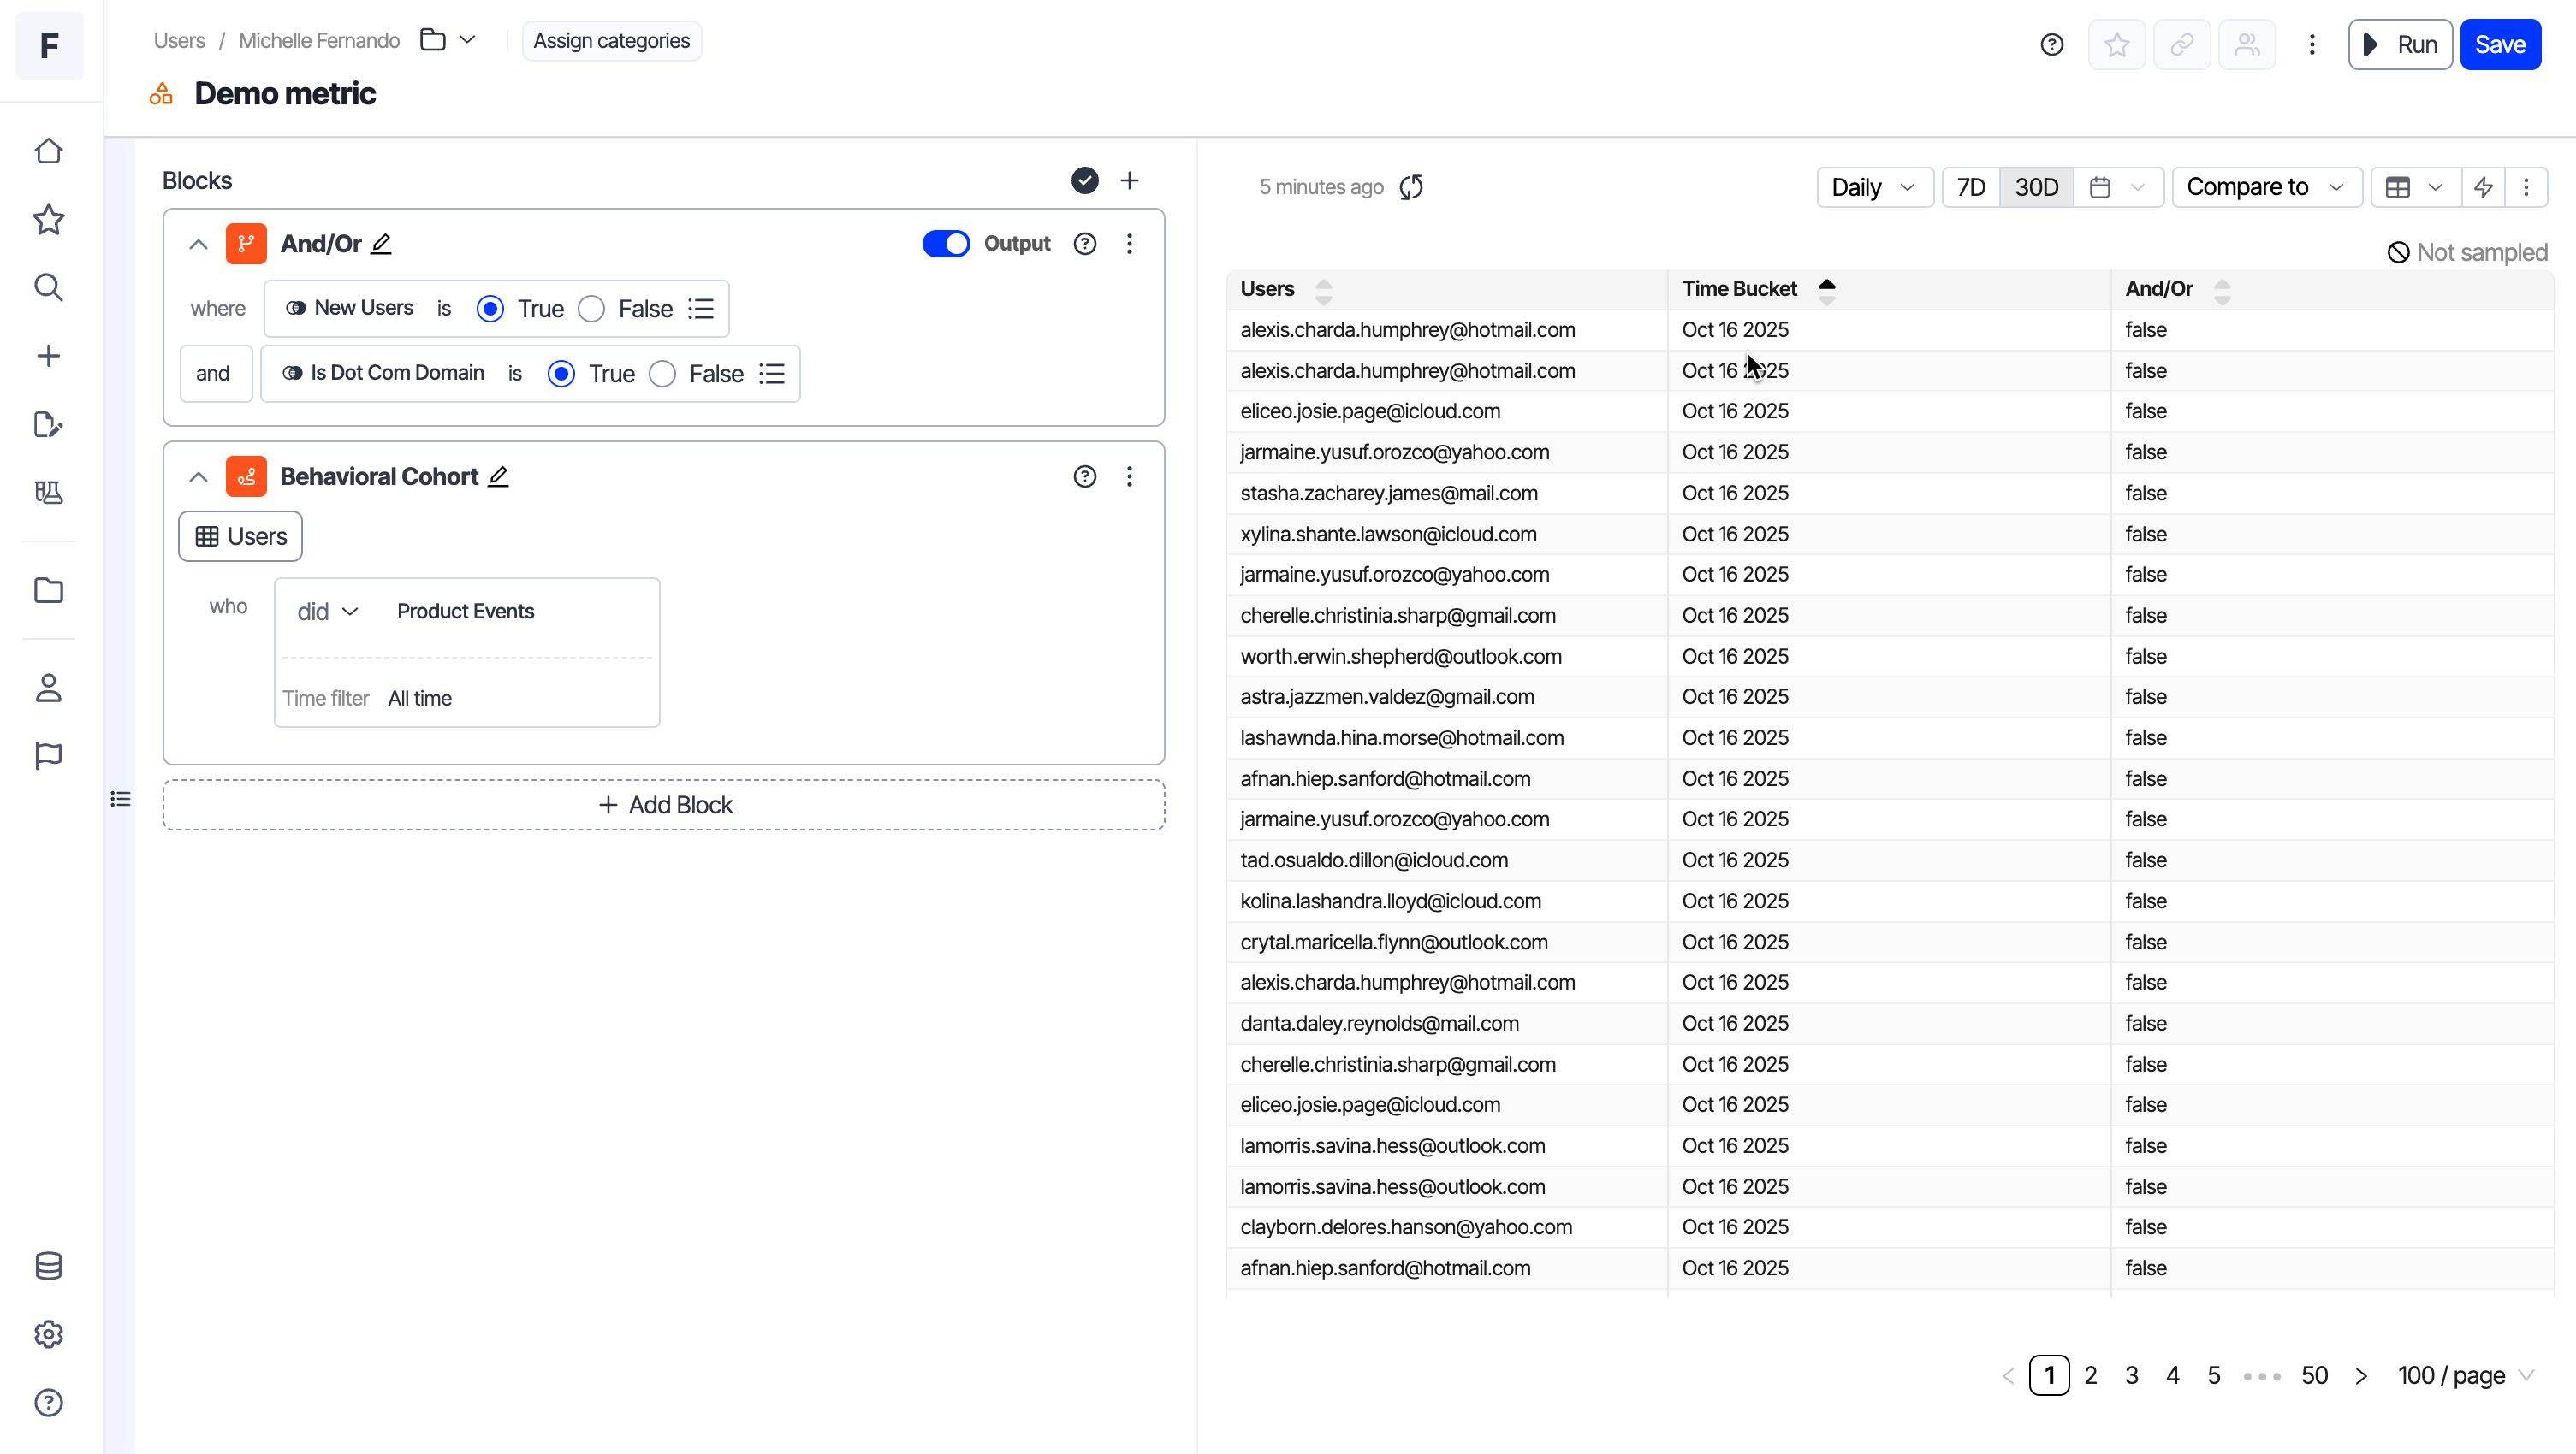Select False for Is Dot Com Domain
Viewport: 2576px width, 1454px height.
[x=662, y=374]
